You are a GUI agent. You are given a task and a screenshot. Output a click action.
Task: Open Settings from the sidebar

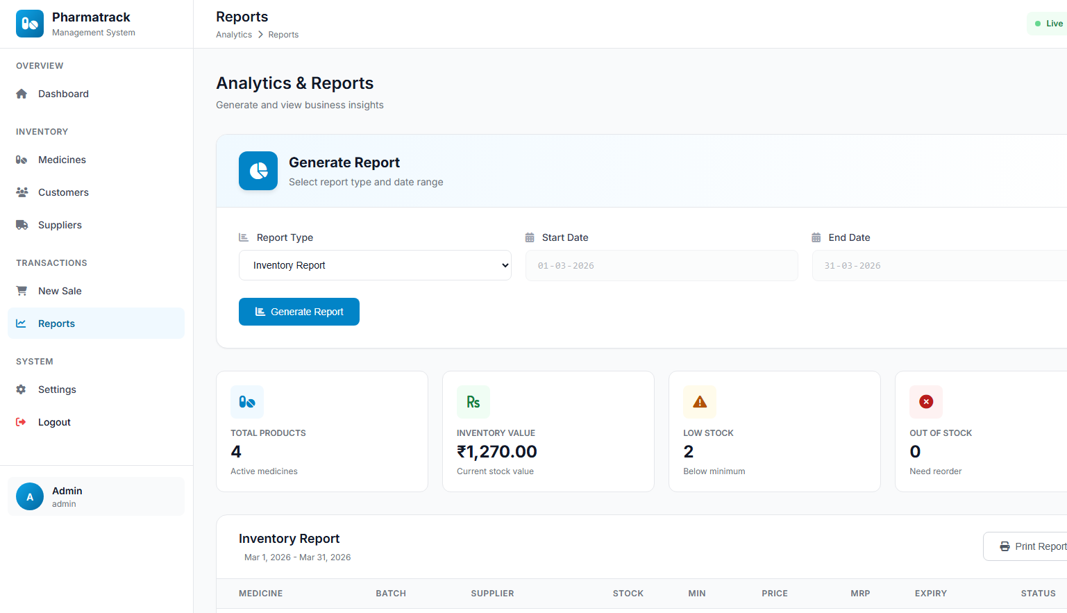57,389
